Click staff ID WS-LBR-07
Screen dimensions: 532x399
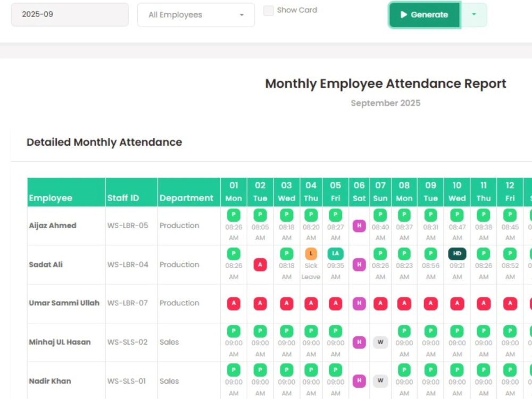128,303
